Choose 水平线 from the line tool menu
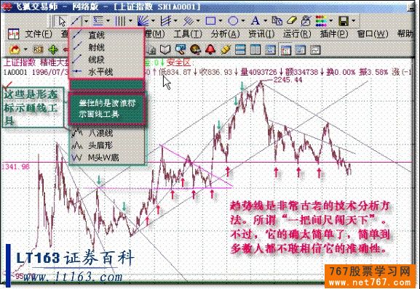This screenshot has height=289, width=420. click(100, 72)
